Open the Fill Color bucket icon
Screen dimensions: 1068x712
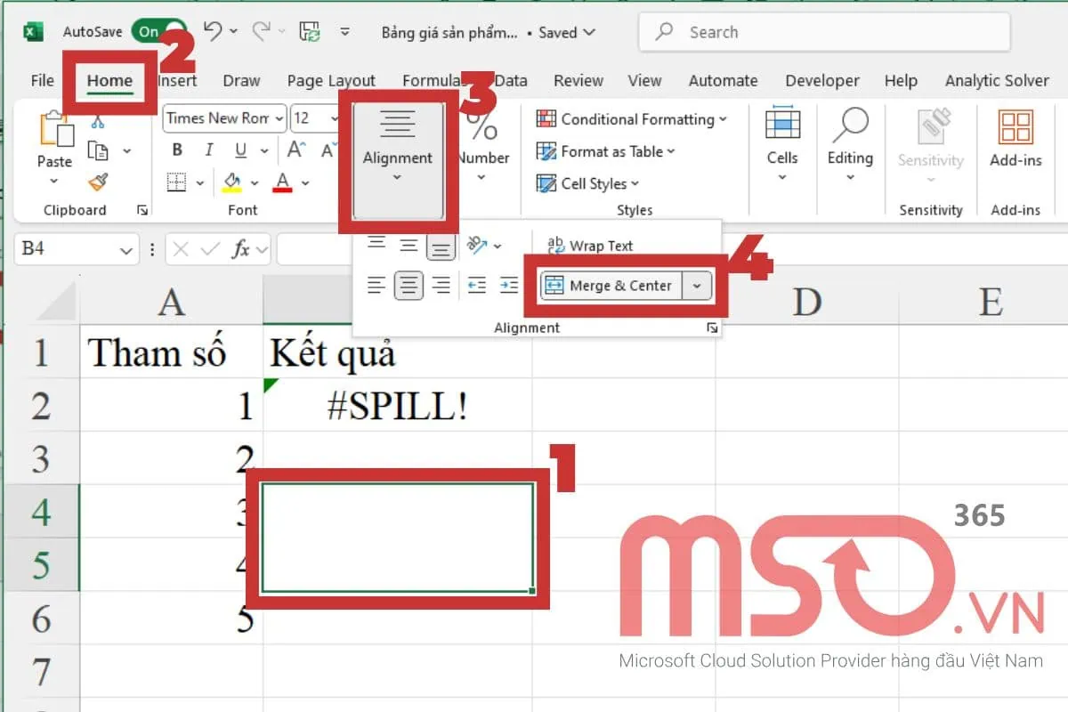coord(231,181)
